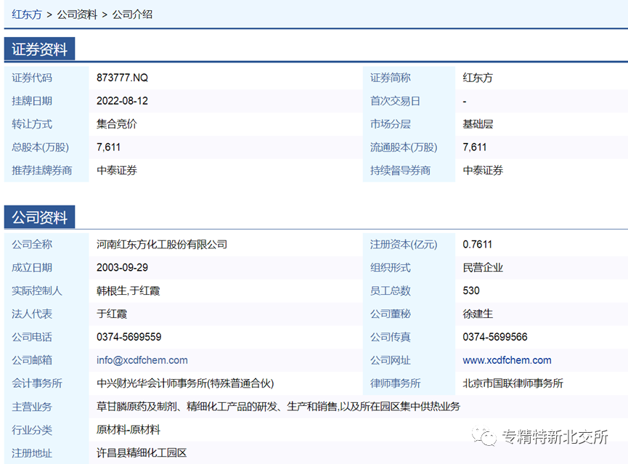Click the 公司资料 section header tab
Screen dimensions: 628x464
pyautogui.click(x=40, y=217)
